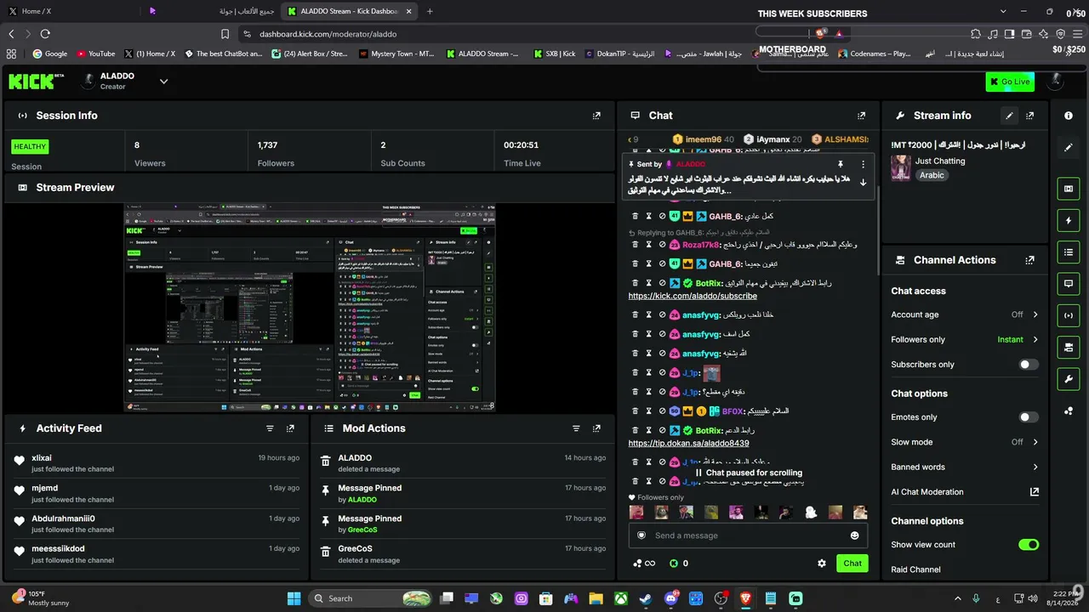Pop out the Stream Preview panel
The height and width of the screenshot is (612, 1089).
point(596,188)
